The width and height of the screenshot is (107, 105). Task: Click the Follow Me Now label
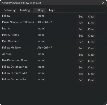click(x=11, y=47)
